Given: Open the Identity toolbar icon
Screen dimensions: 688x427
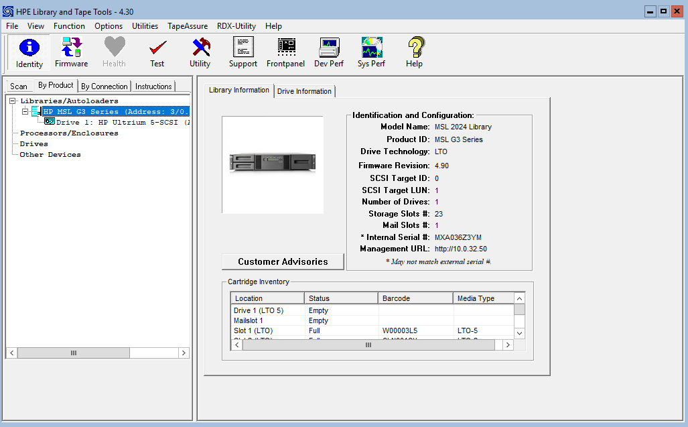Looking at the screenshot, I should click(x=29, y=53).
